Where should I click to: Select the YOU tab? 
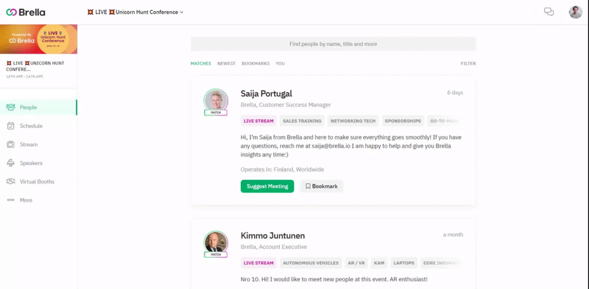click(280, 63)
